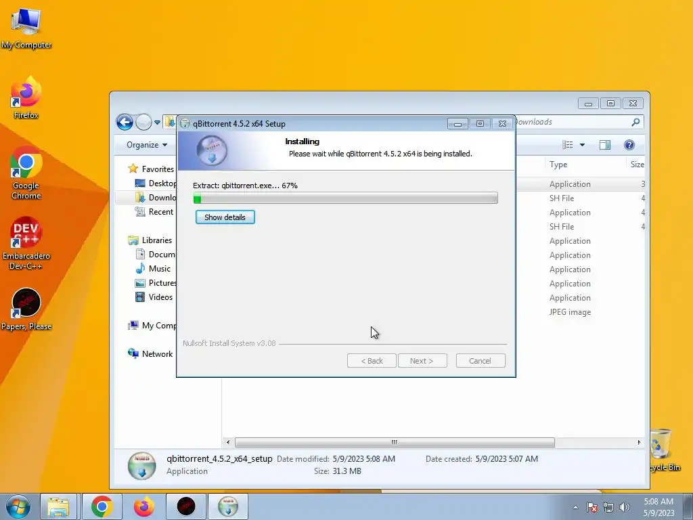Click the Back button in setup

372,361
